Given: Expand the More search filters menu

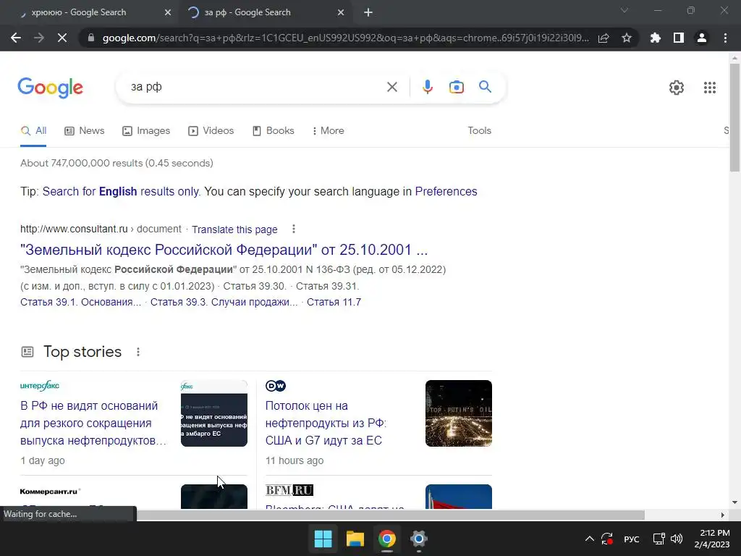Looking at the screenshot, I should coord(328,130).
